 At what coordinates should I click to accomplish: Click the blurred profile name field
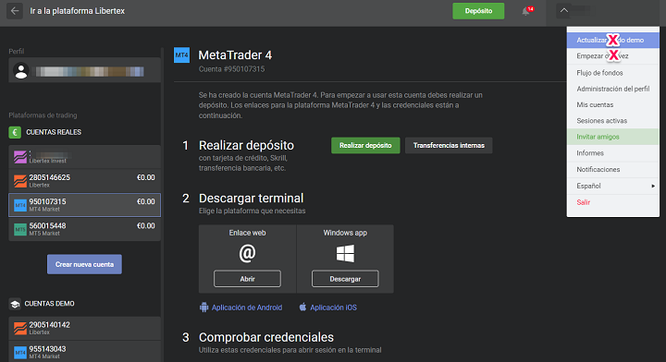pos(84,71)
